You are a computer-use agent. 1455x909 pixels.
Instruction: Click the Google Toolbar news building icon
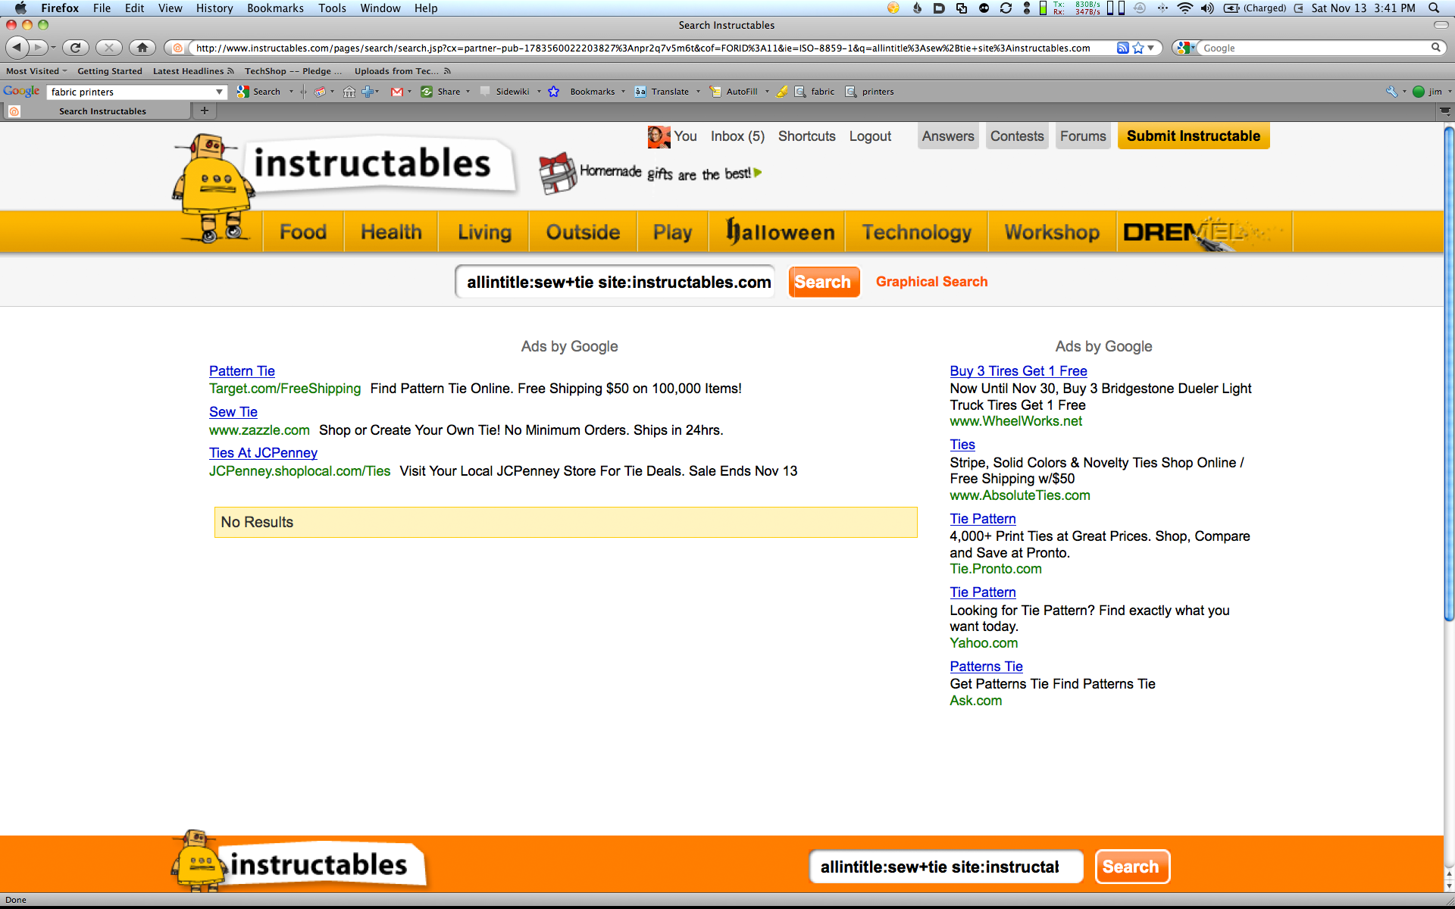click(x=349, y=92)
